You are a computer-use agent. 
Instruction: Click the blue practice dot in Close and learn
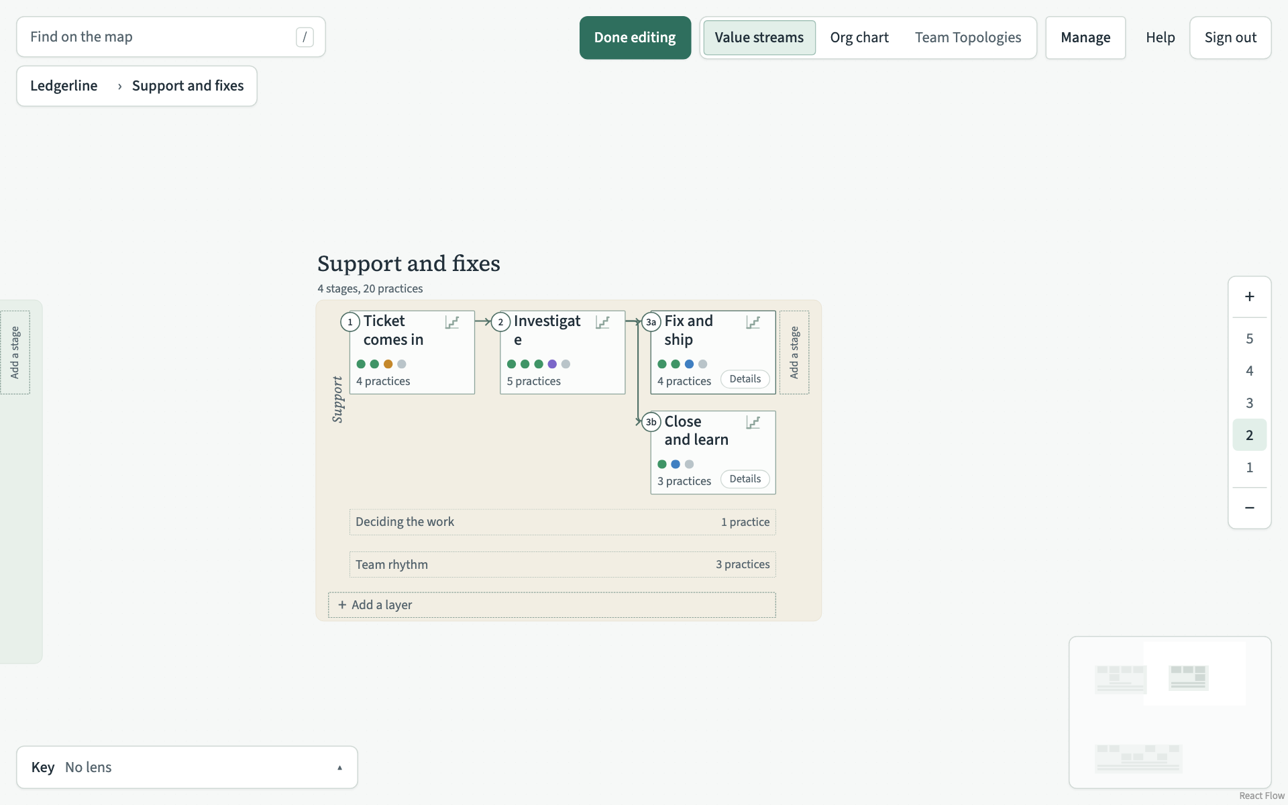[x=676, y=464]
